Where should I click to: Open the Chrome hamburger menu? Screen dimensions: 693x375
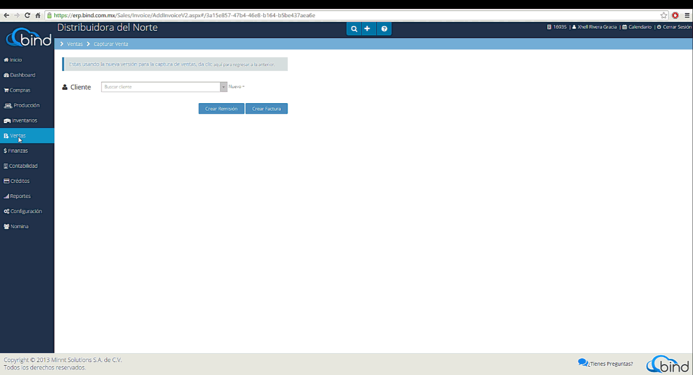[x=687, y=15]
